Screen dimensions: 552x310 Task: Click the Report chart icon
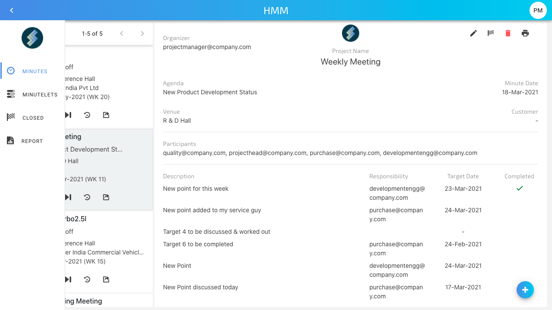11,141
